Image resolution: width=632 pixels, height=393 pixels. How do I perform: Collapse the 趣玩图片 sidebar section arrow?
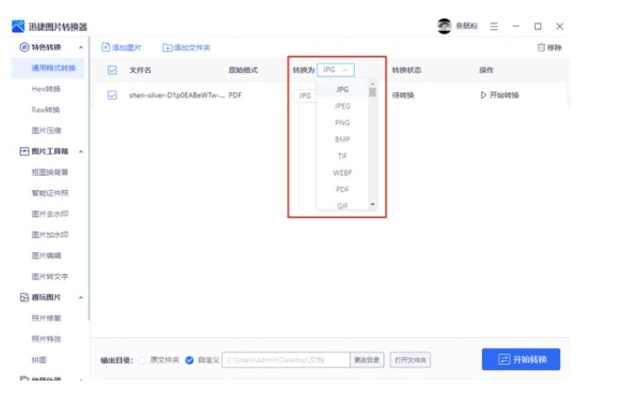coord(80,298)
